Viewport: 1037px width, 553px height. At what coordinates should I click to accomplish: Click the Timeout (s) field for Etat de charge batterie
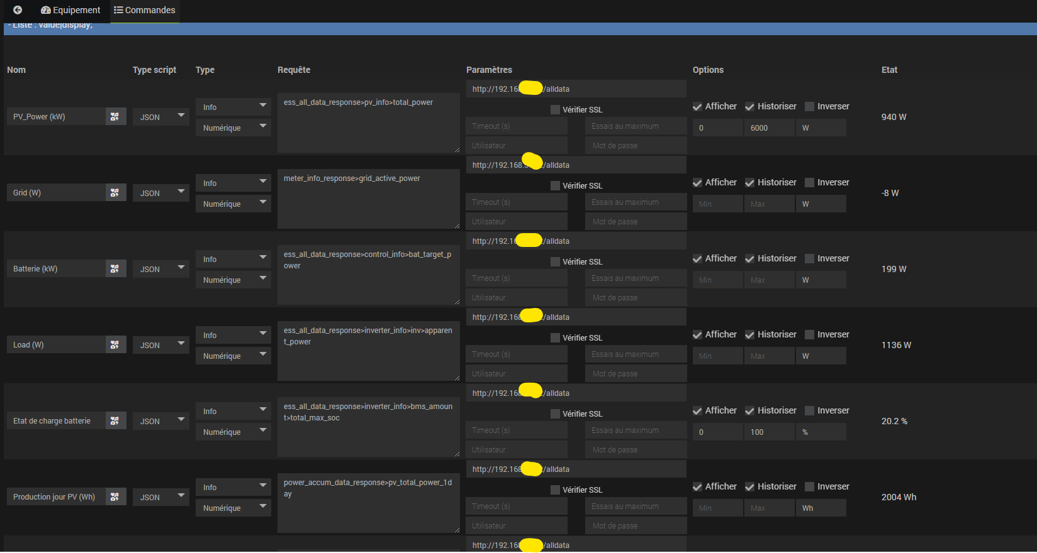pos(516,430)
